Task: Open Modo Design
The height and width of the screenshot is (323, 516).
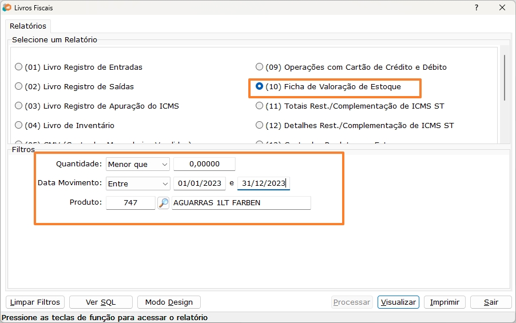Action: click(x=169, y=302)
